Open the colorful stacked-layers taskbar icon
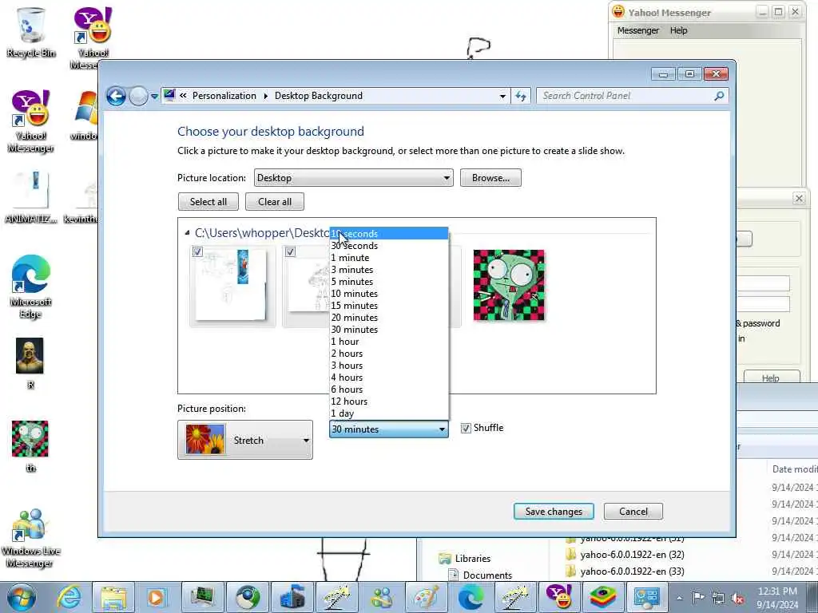The image size is (818, 613). (603, 597)
